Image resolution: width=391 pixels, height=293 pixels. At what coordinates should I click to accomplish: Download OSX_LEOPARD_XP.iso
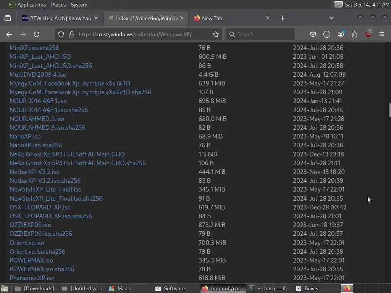click(x=40, y=207)
